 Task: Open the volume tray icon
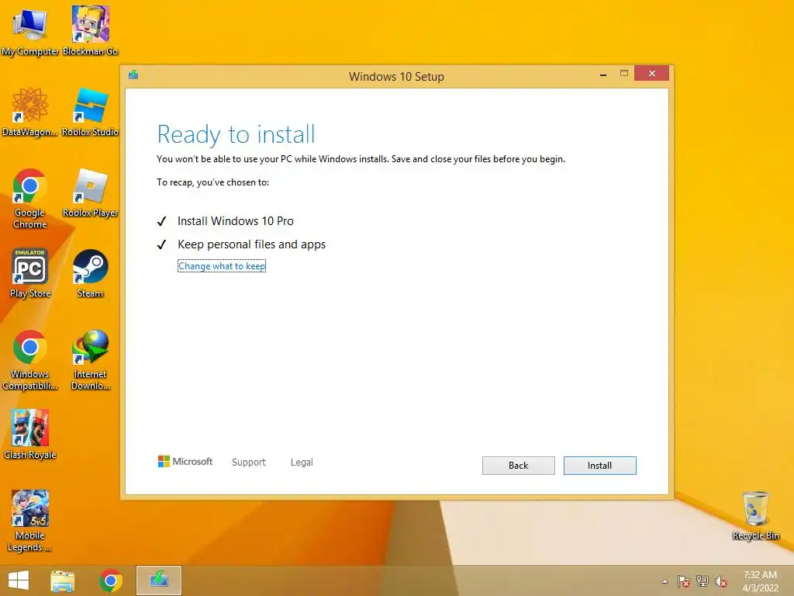(x=721, y=581)
